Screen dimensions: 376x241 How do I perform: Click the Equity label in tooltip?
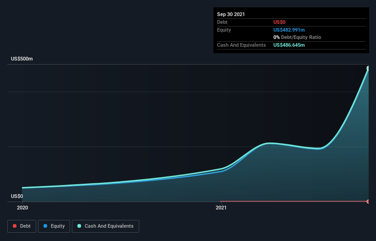[x=224, y=30]
